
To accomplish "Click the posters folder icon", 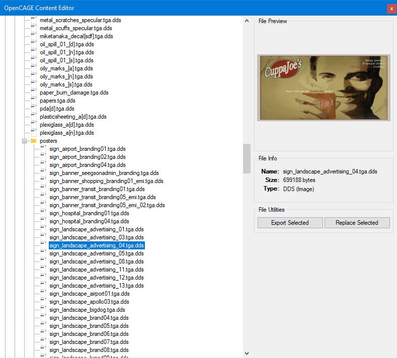I will [x=34, y=141].
